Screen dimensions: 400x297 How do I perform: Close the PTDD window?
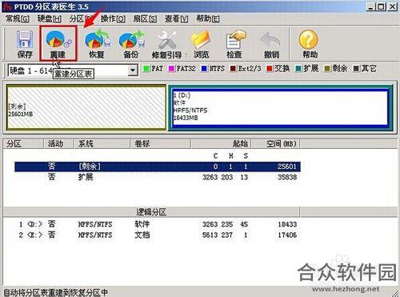(392, 6)
